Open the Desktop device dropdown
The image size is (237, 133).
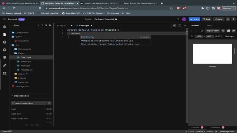(230, 37)
